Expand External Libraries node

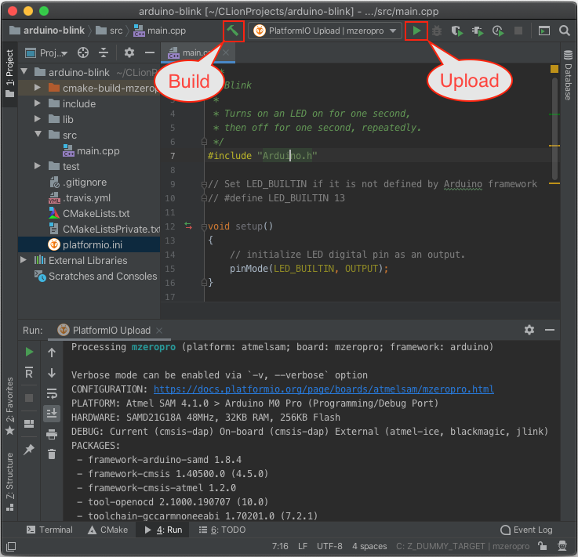tap(24, 260)
